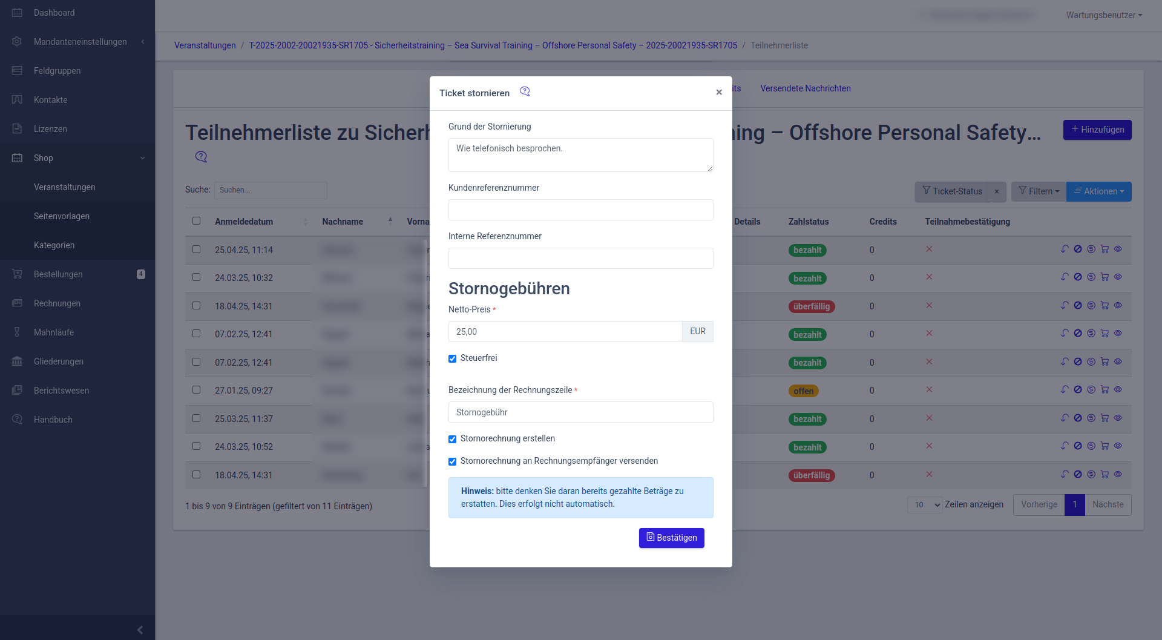Click the help icon beside Ticket stornieren title
Viewport: 1162px width, 640px height.
[x=525, y=91]
